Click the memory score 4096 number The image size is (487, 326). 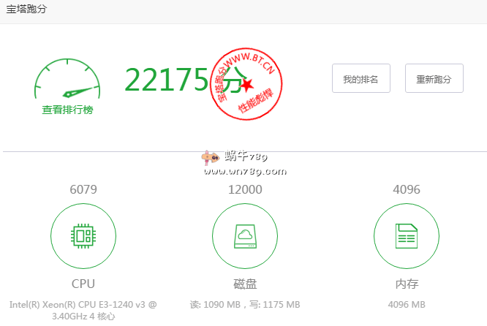(406, 189)
